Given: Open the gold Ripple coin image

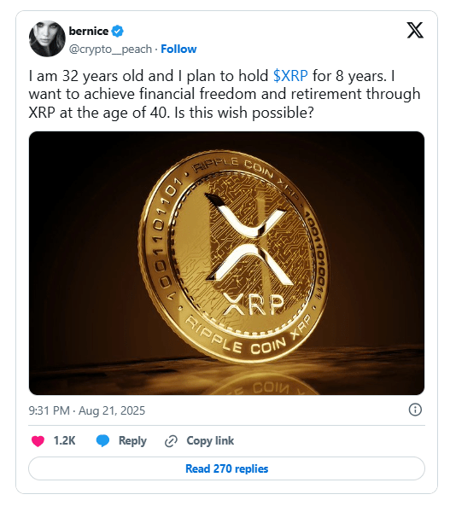Looking at the screenshot, I should coord(226,263).
